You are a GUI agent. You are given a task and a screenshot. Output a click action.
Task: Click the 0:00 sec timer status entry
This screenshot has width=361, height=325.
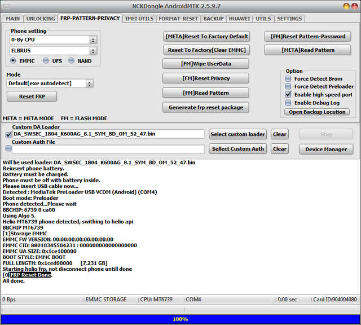tap(287, 300)
